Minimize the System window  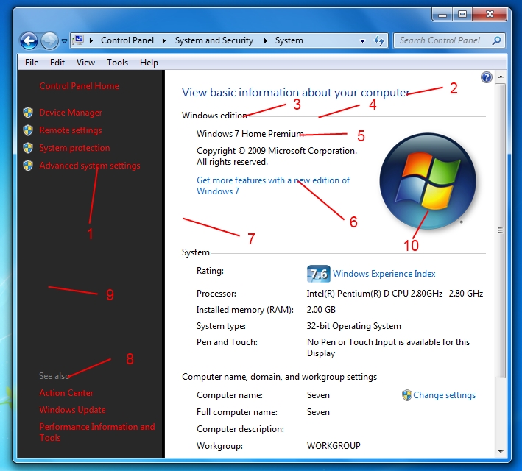pos(442,14)
